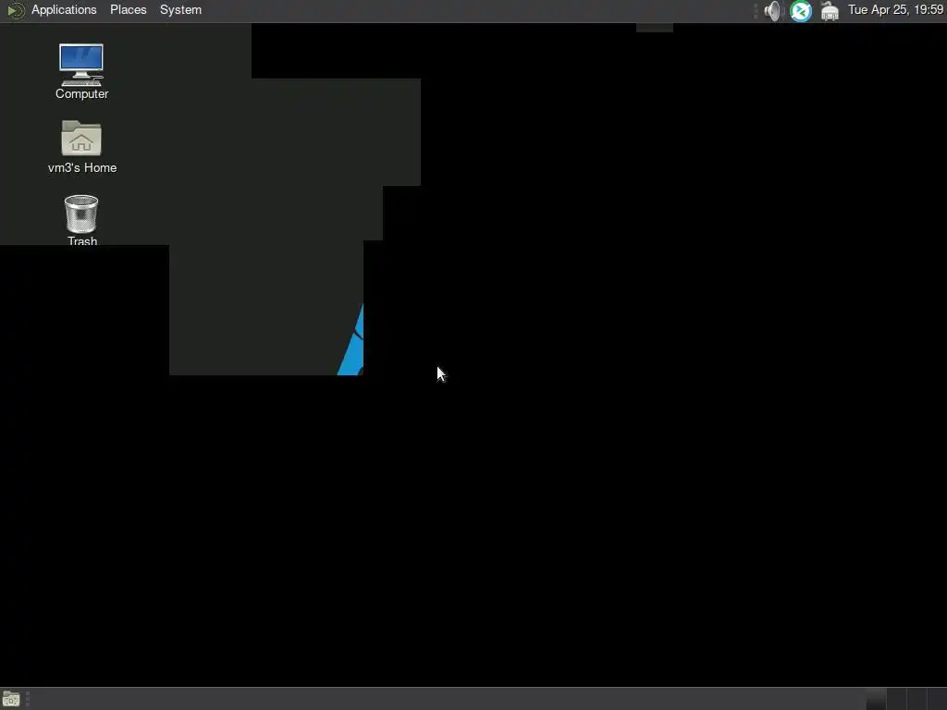Viewport: 947px width, 710px height.
Task: Select the vm3's Home folder icon
Action: pyautogui.click(x=82, y=147)
